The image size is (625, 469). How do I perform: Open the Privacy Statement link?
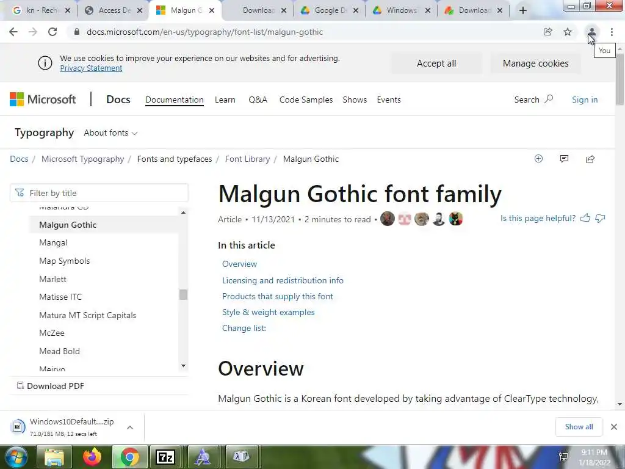(x=91, y=68)
